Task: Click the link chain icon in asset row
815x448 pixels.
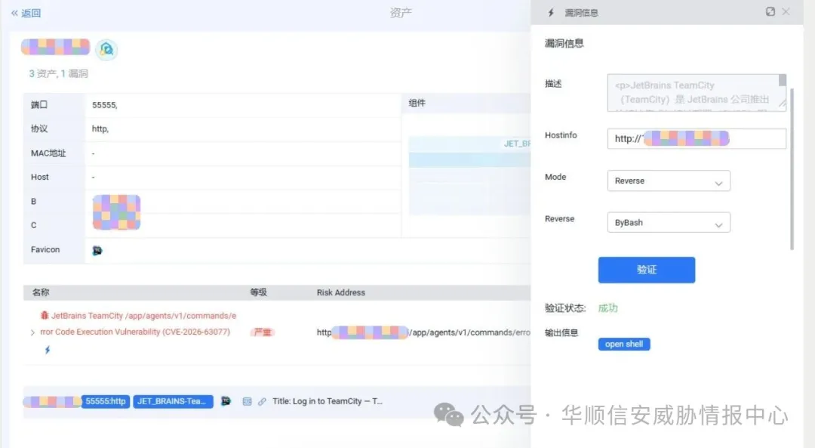Action: point(262,401)
